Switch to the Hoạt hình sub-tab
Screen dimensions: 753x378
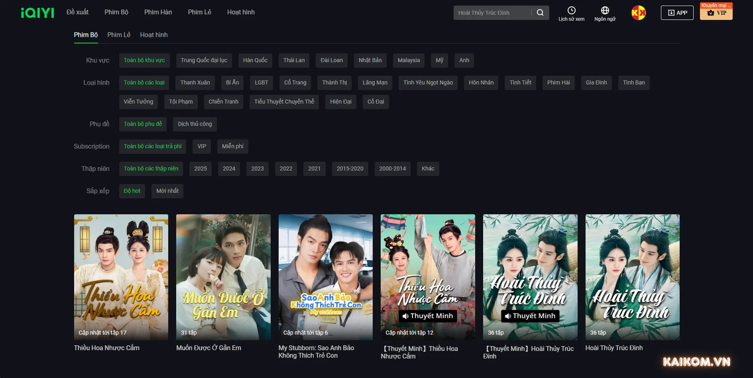(154, 35)
